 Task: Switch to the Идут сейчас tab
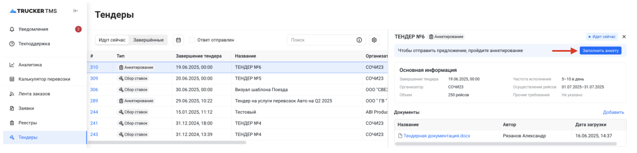point(112,40)
